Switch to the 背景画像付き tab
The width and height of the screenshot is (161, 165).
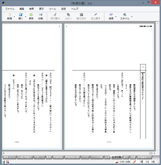pos(144,157)
